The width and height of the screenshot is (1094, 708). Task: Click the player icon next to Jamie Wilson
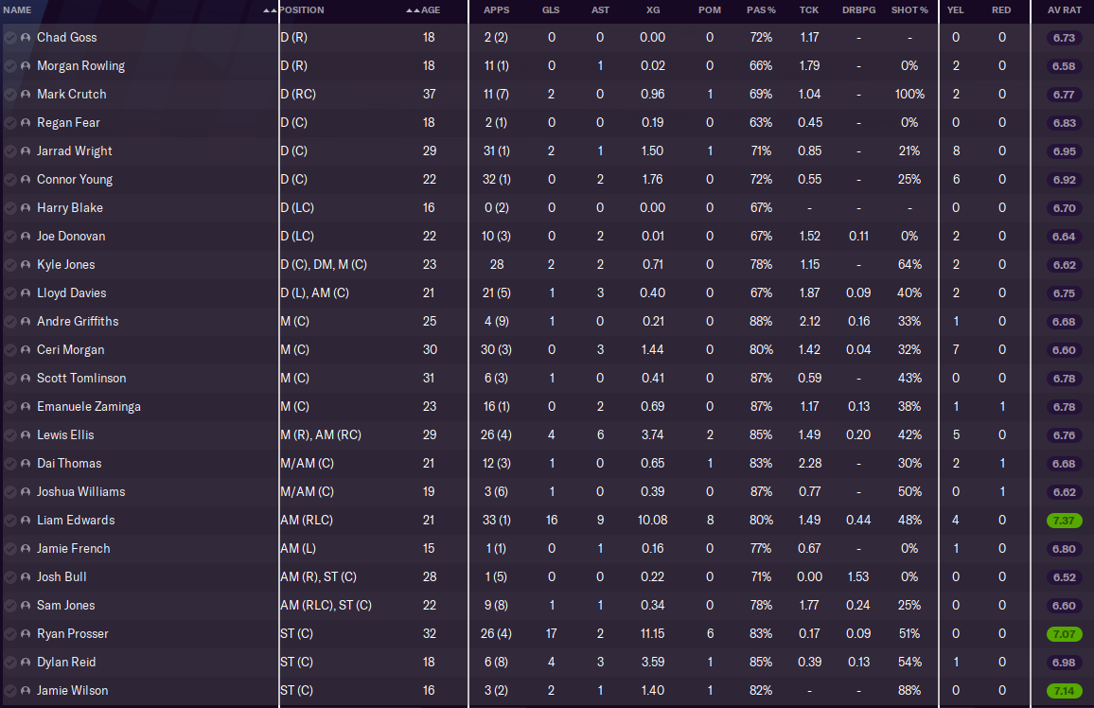26,691
